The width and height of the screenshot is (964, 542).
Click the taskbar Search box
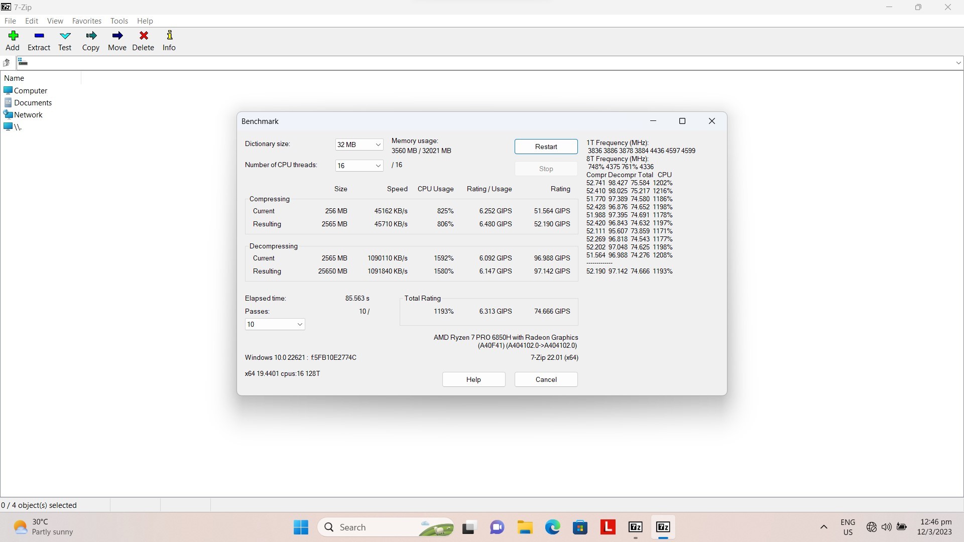386,527
